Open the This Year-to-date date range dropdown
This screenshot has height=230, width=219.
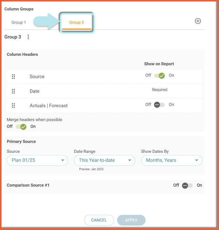(104, 160)
